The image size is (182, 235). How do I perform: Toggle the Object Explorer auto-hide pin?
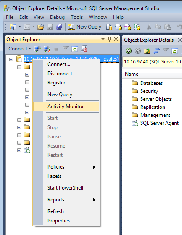[x=110, y=39]
